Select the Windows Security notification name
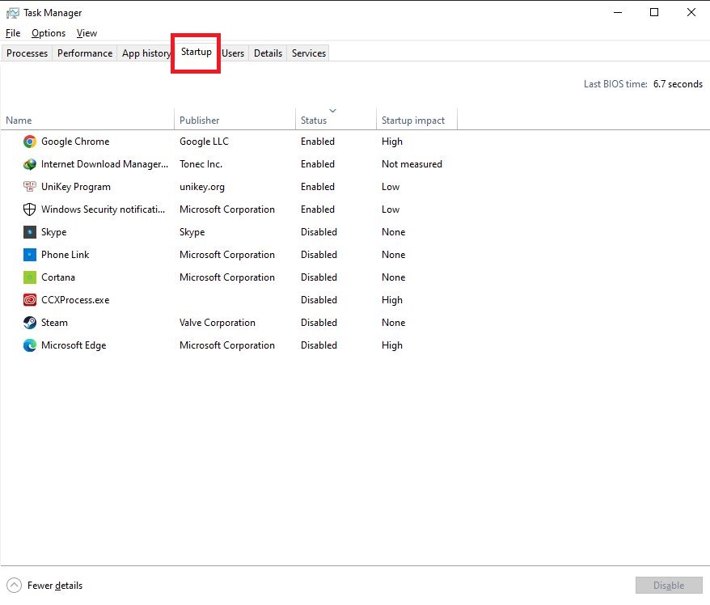The image size is (710, 605). pyautogui.click(x=104, y=209)
